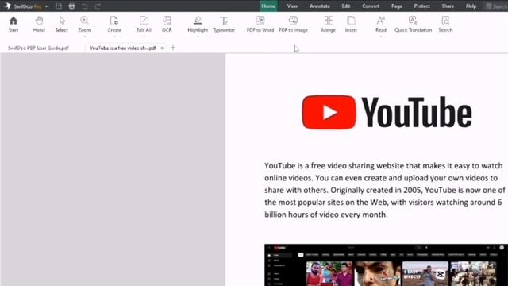The height and width of the screenshot is (286, 508).
Task: Undo the last action
Action: pyautogui.click(x=85, y=6)
